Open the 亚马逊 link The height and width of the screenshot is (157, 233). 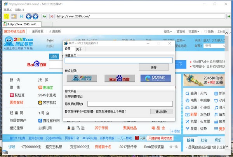tap(76, 128)
